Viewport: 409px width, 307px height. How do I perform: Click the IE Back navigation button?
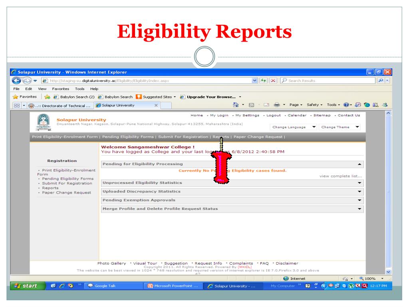16,81
